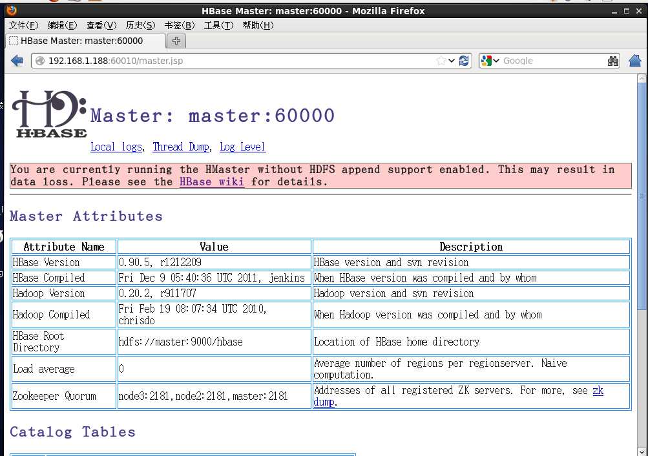Click the site identity globe icon
This screenshot has height=456, width=648.
click(x=40, y=61)
